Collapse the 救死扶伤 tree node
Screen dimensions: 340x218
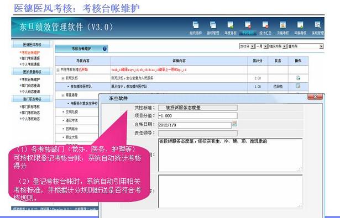point(63,78)
